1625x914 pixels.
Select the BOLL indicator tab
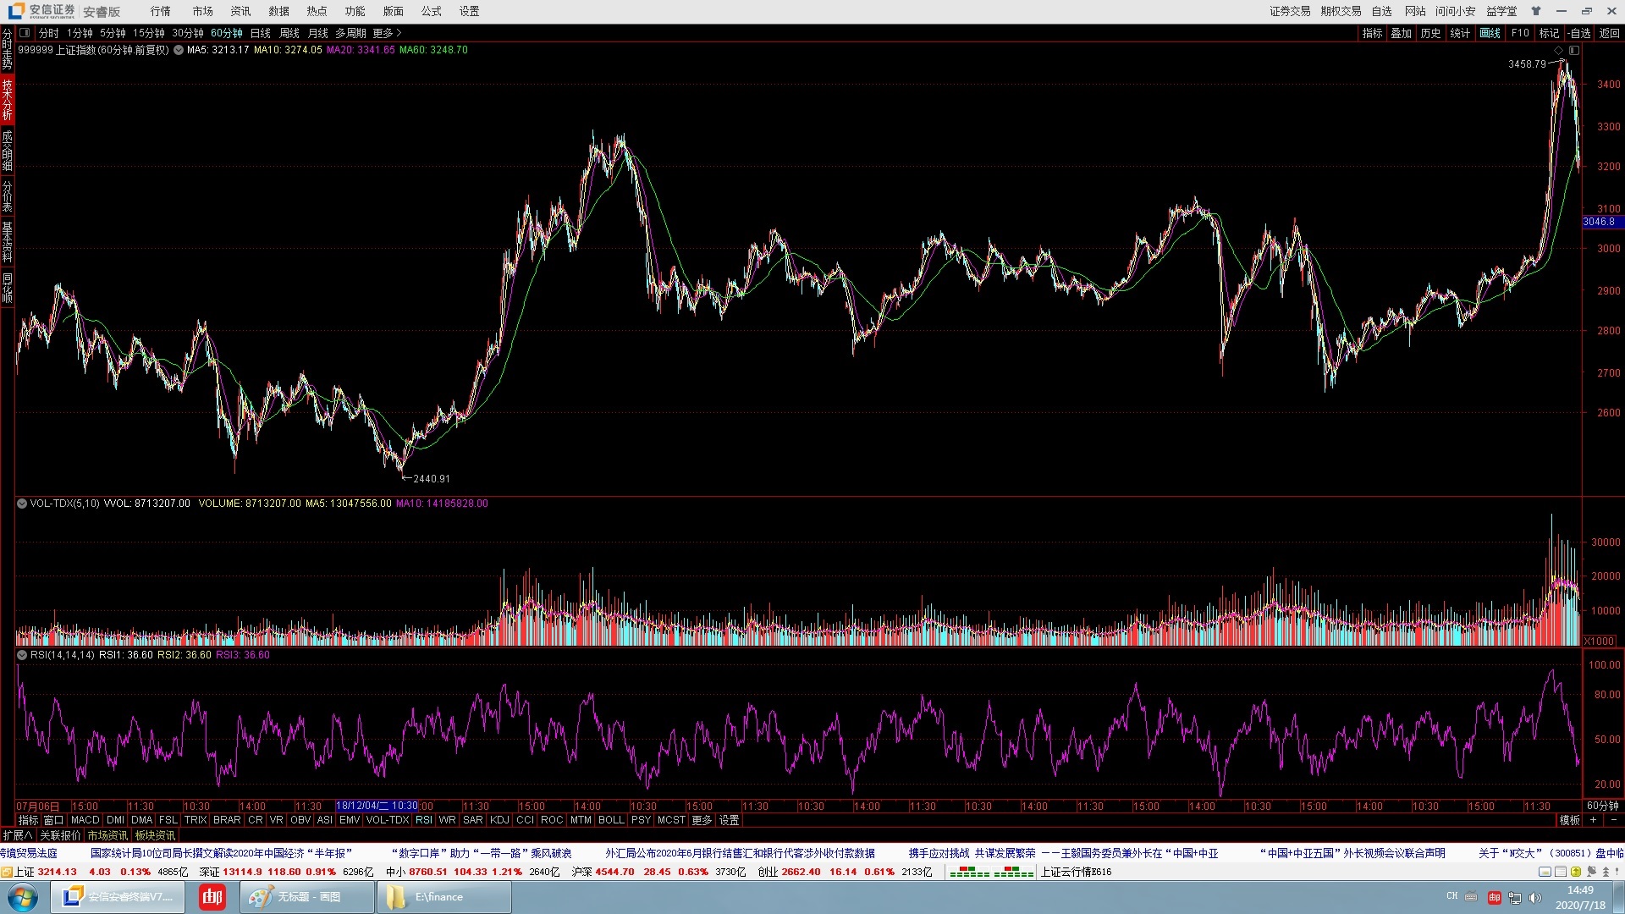click(611, 820)
